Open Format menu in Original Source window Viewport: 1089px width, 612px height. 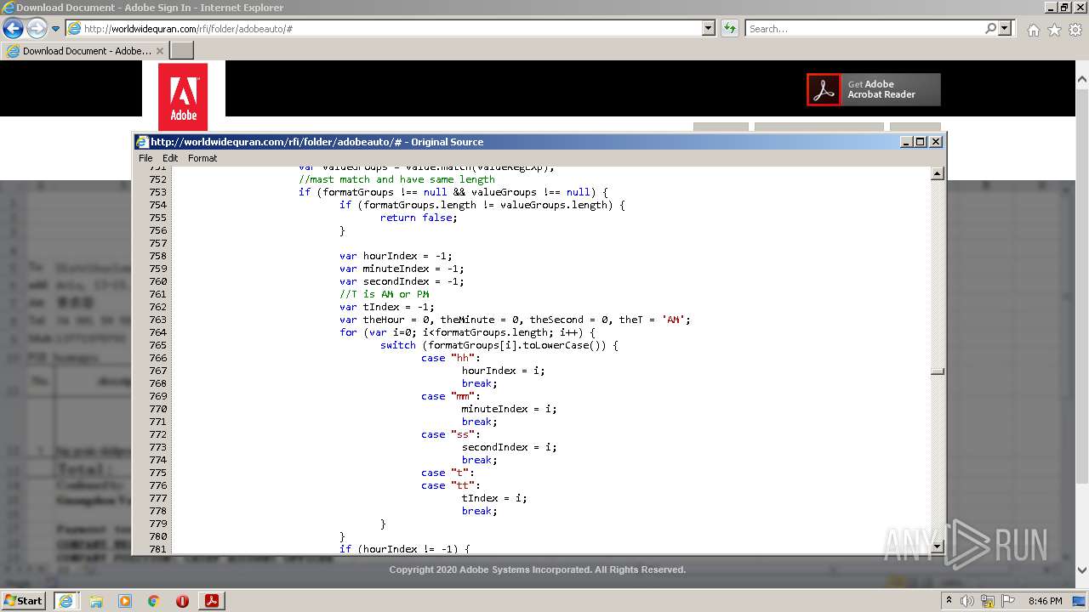point(202,158)
